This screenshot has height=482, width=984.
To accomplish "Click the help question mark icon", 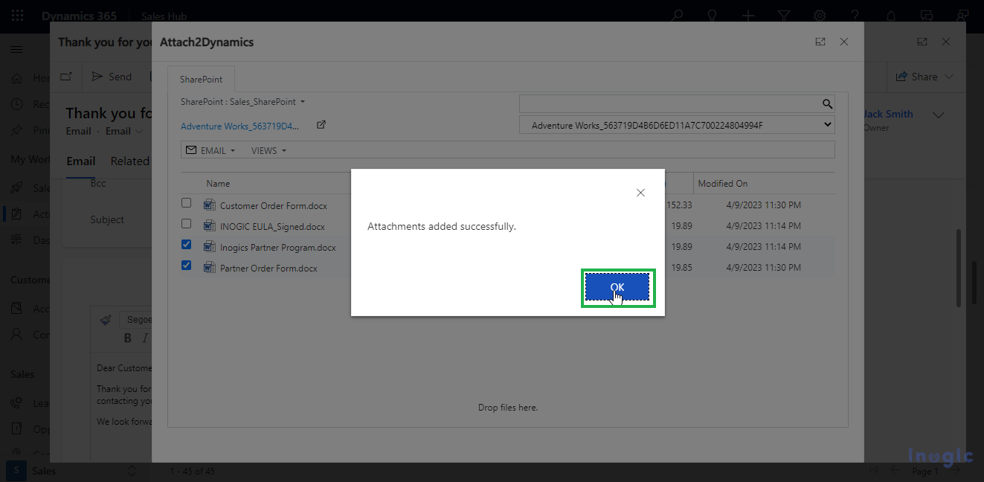I will tap(855, 16).
